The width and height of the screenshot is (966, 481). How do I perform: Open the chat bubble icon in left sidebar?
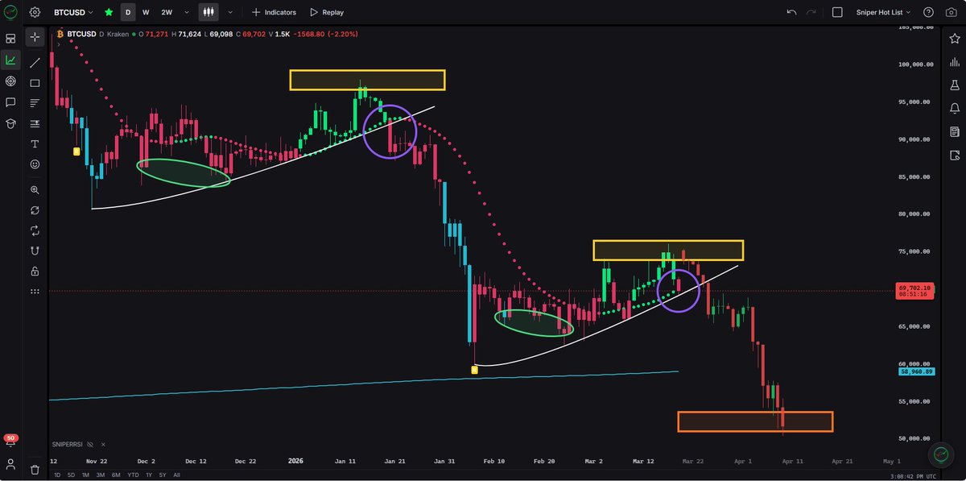click(10, 102)
